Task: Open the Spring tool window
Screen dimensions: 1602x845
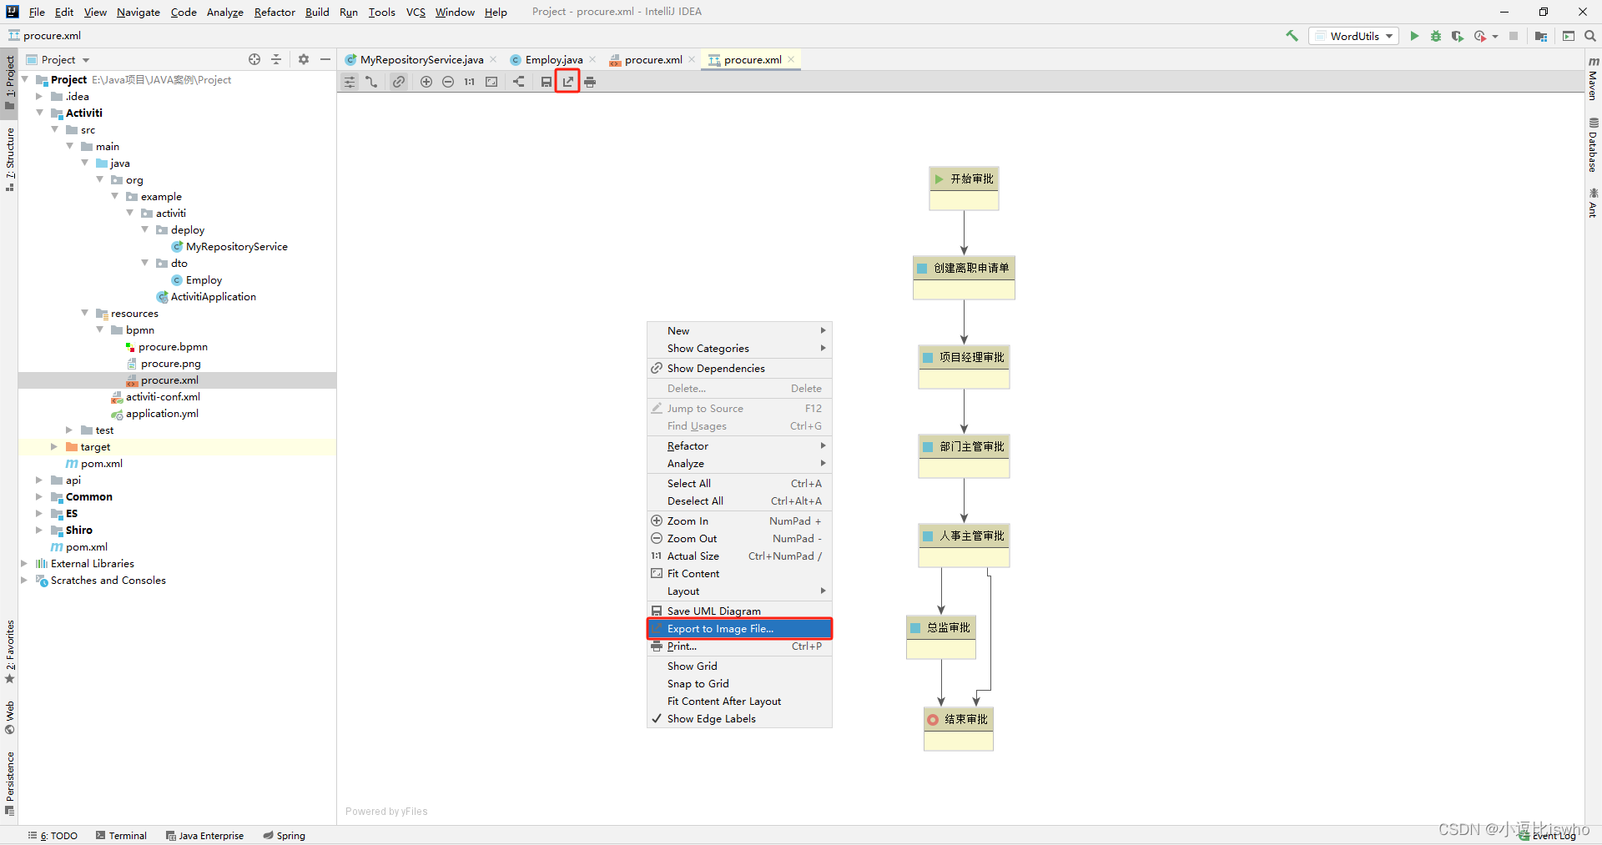Action: (x=284, y=835)
